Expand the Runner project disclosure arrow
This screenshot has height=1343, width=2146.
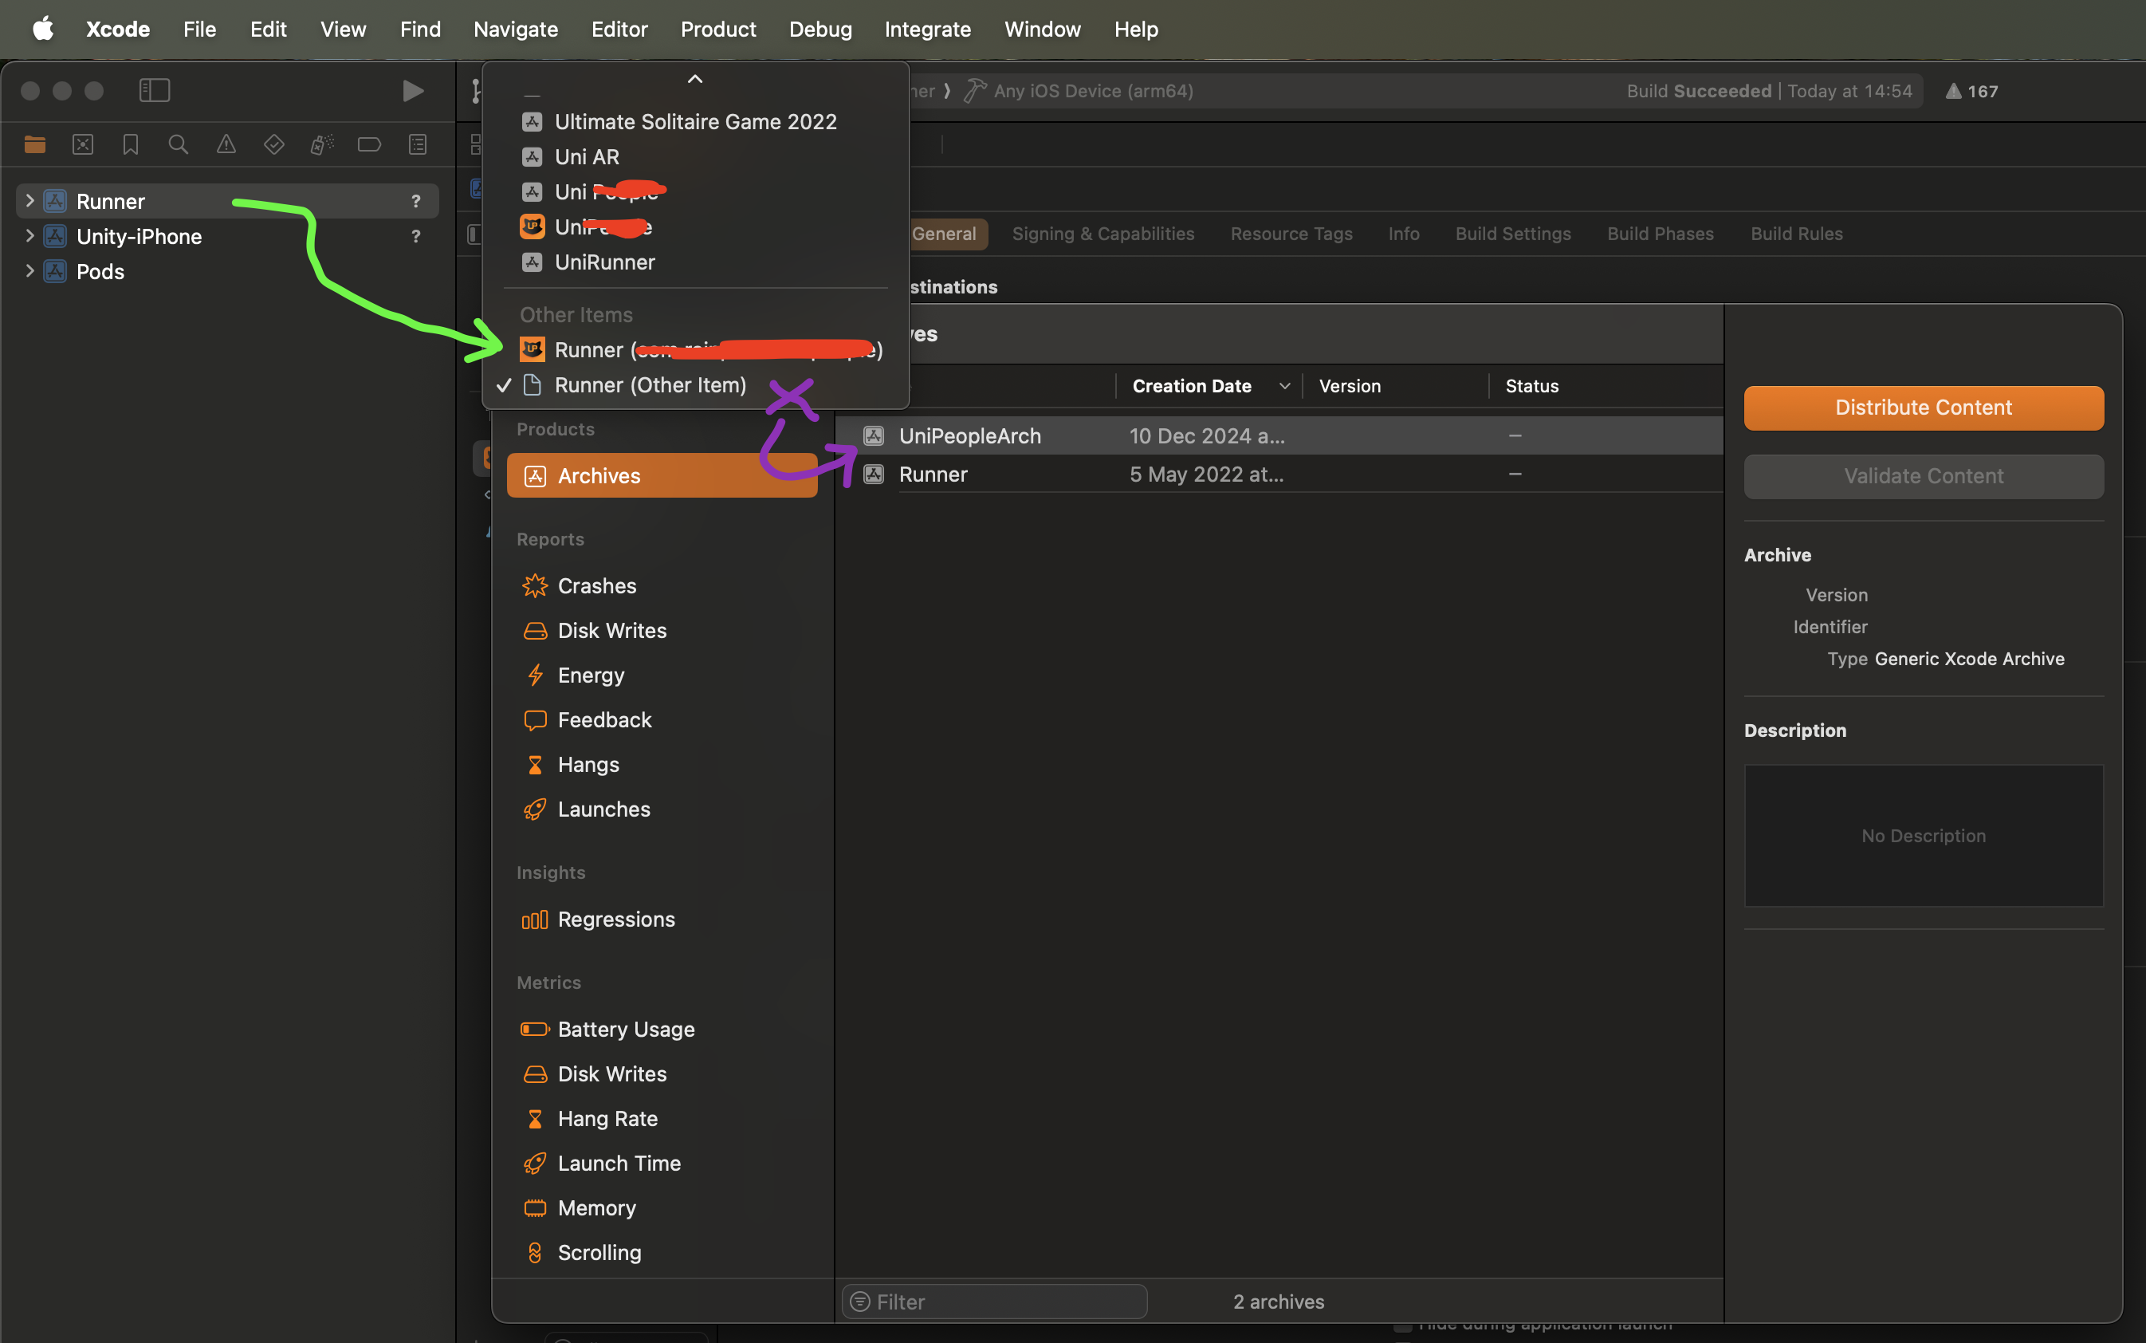click(x=30, y=201)
